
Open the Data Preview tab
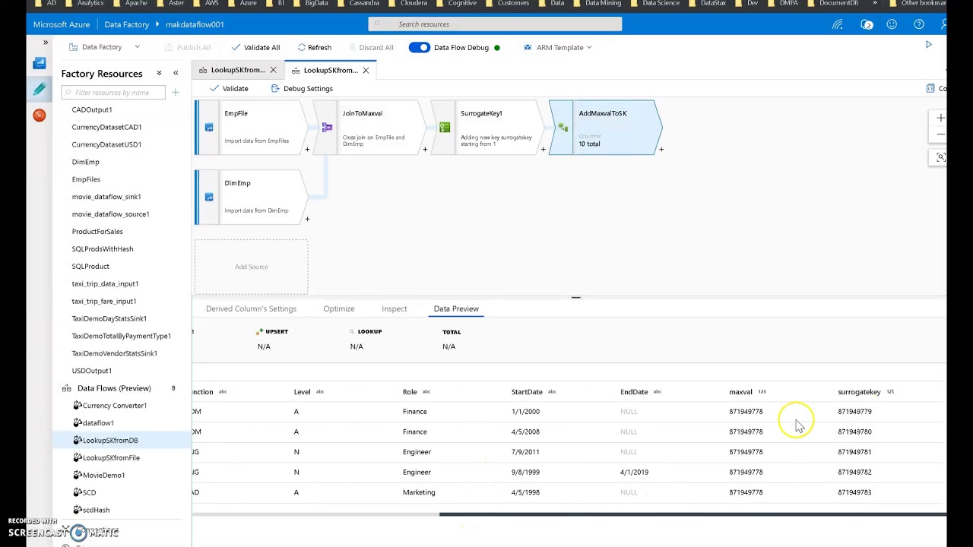pyautogui.click(x=456, y=309)
